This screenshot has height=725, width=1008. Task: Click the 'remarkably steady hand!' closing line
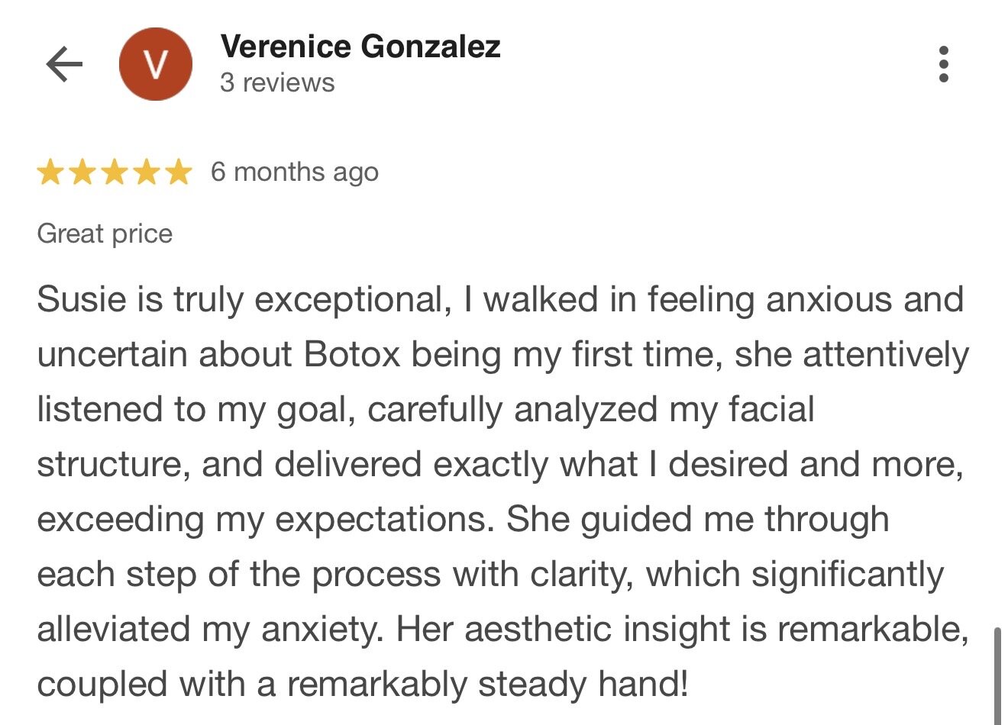(487, 685)
